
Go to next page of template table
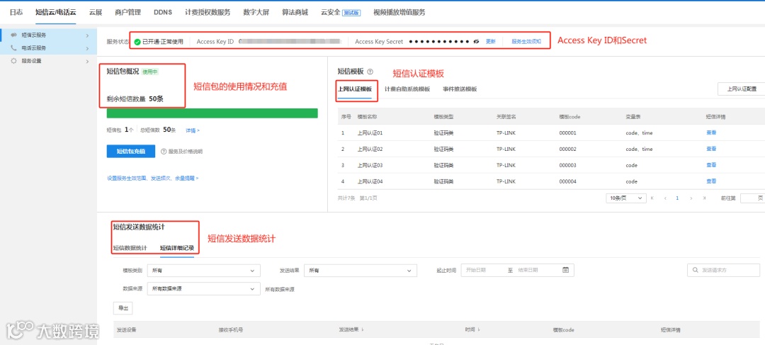pos(691,198)
